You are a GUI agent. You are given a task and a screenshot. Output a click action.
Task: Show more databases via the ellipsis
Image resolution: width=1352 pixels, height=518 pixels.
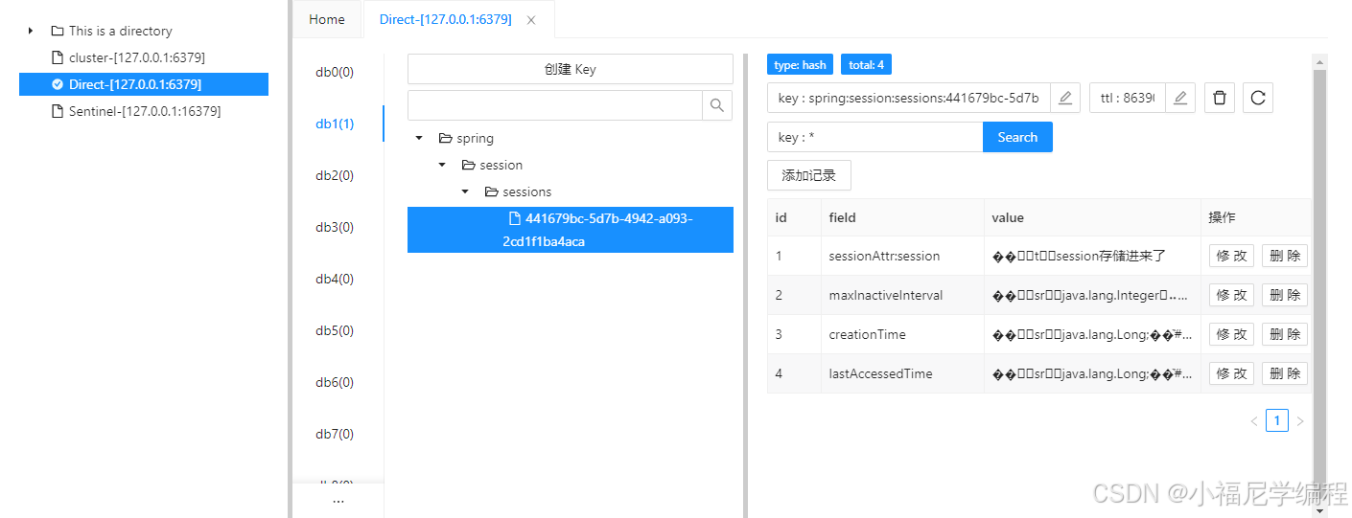point(338,500)
